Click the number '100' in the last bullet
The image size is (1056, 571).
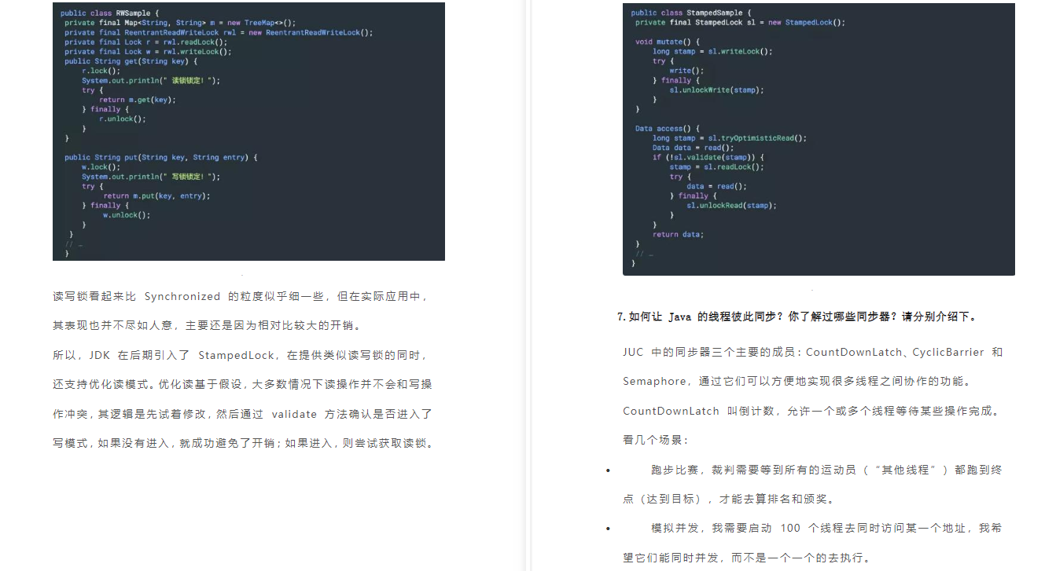pyautogui.click(x=790, y=528)
